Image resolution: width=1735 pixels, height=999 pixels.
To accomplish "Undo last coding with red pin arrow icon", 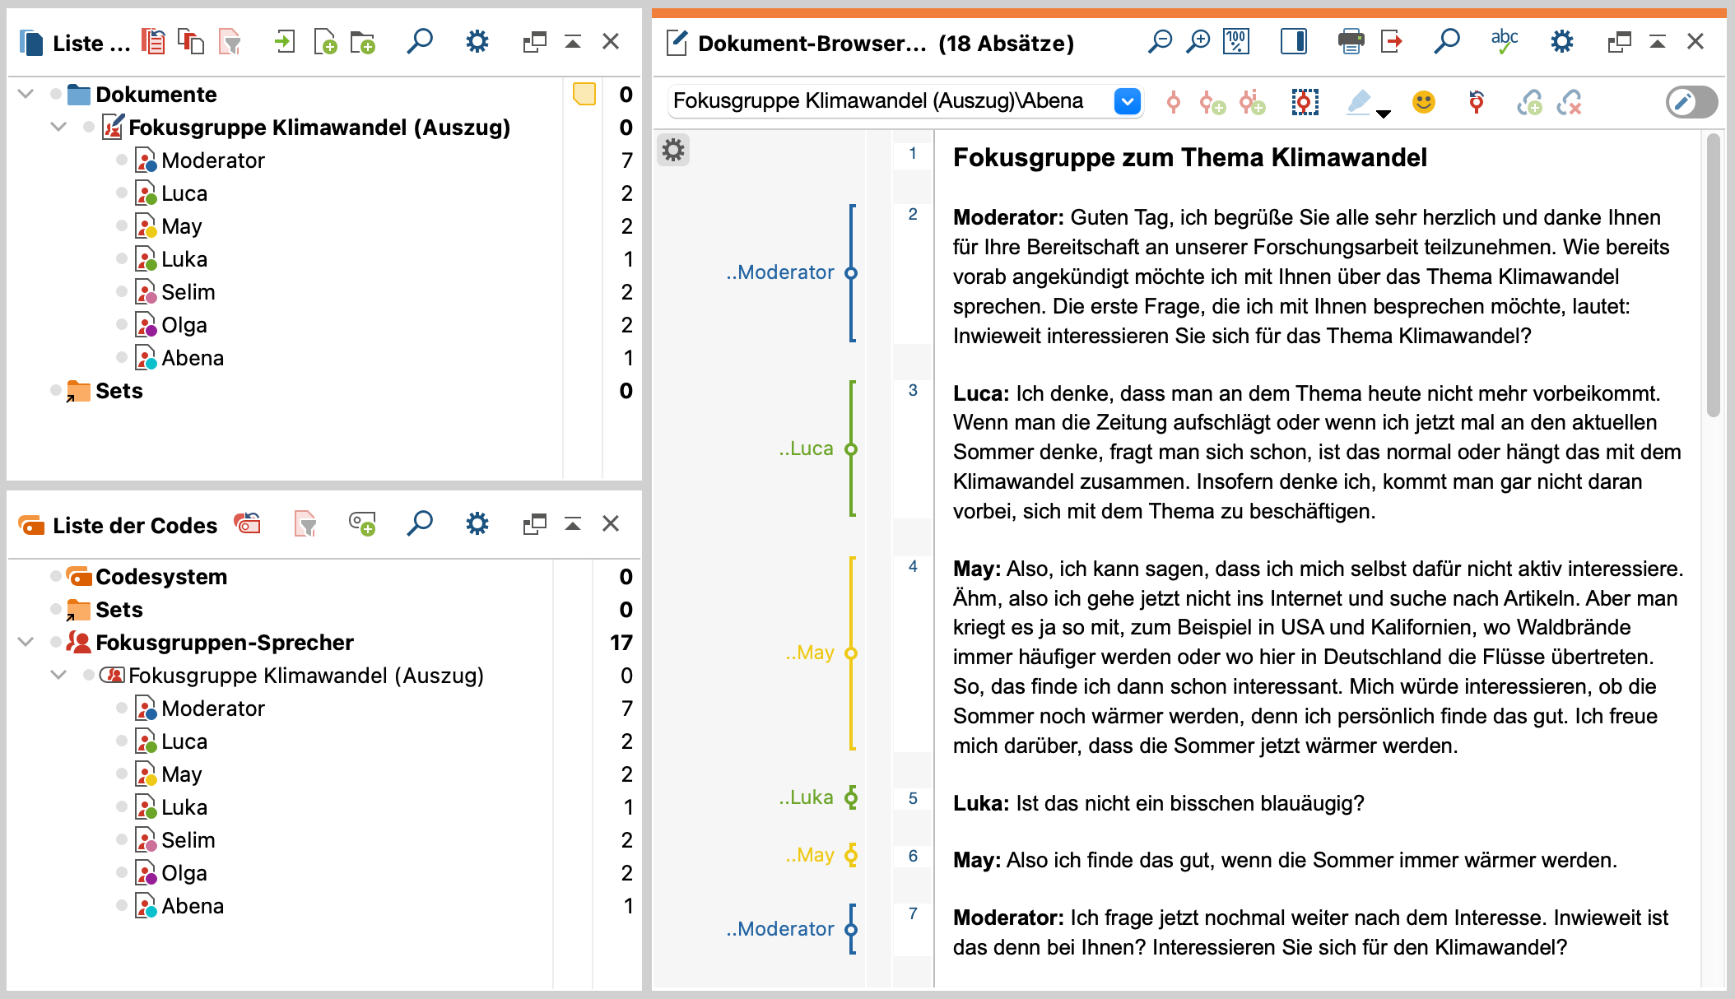I will [x=1477, y=102].
